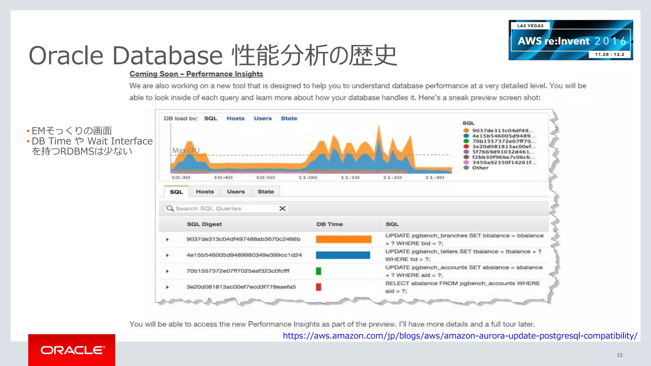This screenshot has width=651, height=366.
Task: Expand the 9037de313c04df49 digest row
Action: coord(167,239)
